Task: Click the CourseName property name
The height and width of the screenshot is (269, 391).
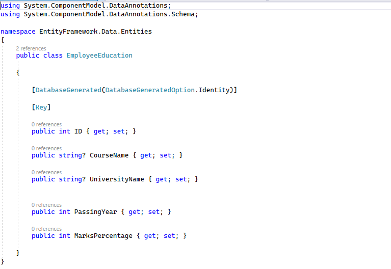Action: click(x=109, y=155)
